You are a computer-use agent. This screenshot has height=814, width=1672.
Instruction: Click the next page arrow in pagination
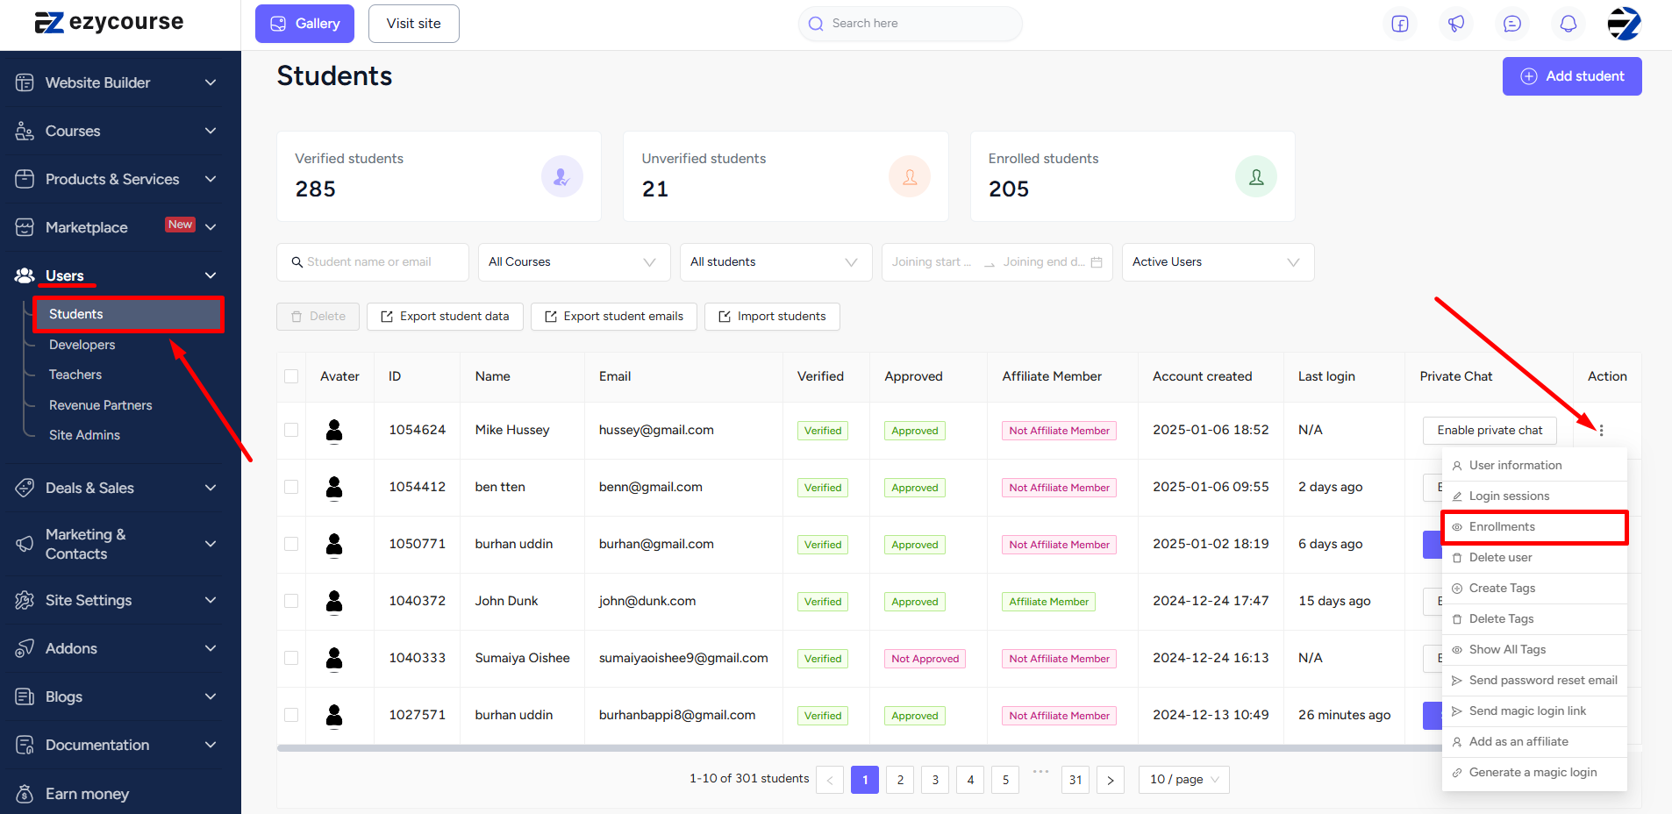[1111, 780]
